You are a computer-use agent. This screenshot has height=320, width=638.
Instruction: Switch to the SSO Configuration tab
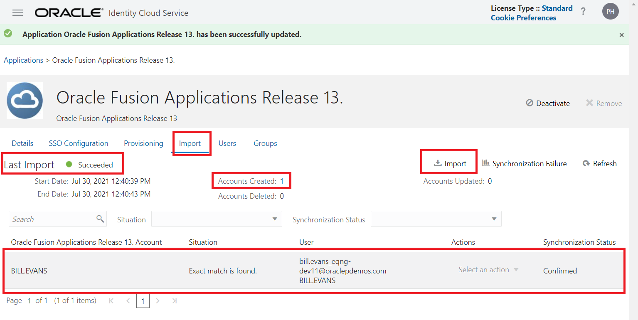(79, 143)
